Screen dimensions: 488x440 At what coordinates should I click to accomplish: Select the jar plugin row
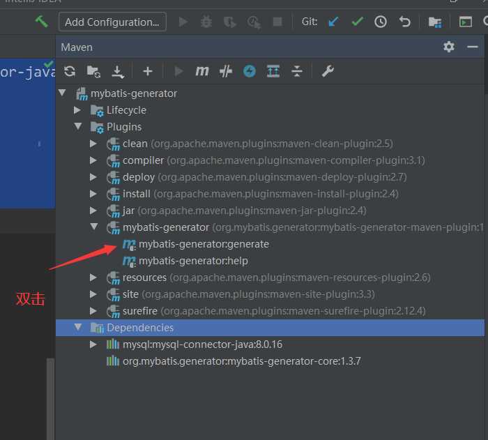236,211
